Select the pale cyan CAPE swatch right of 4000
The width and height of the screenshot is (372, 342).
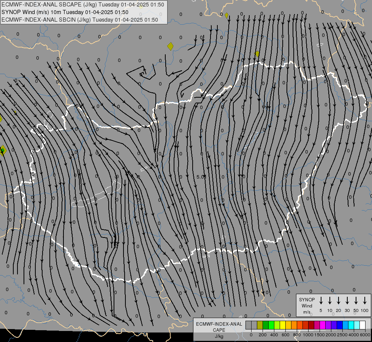357,325
